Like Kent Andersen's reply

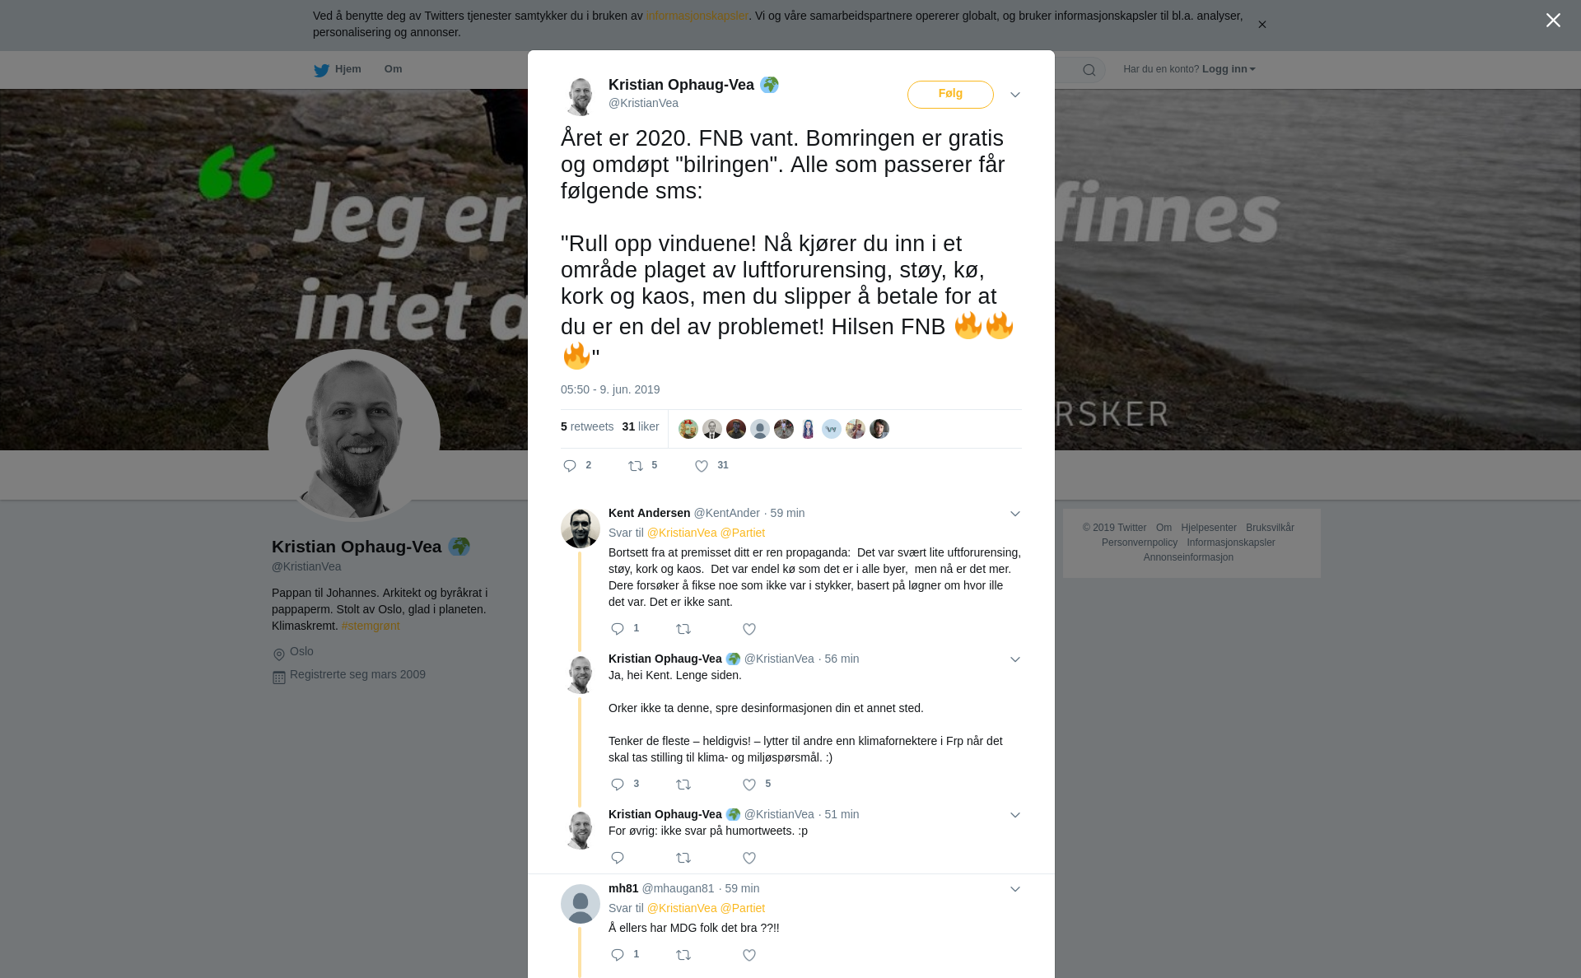pyautogui.click(x=749, y=629)
